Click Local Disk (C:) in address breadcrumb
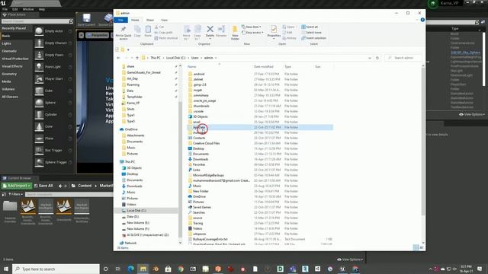The width and height of the screenshot is (488, 274). 175,58
